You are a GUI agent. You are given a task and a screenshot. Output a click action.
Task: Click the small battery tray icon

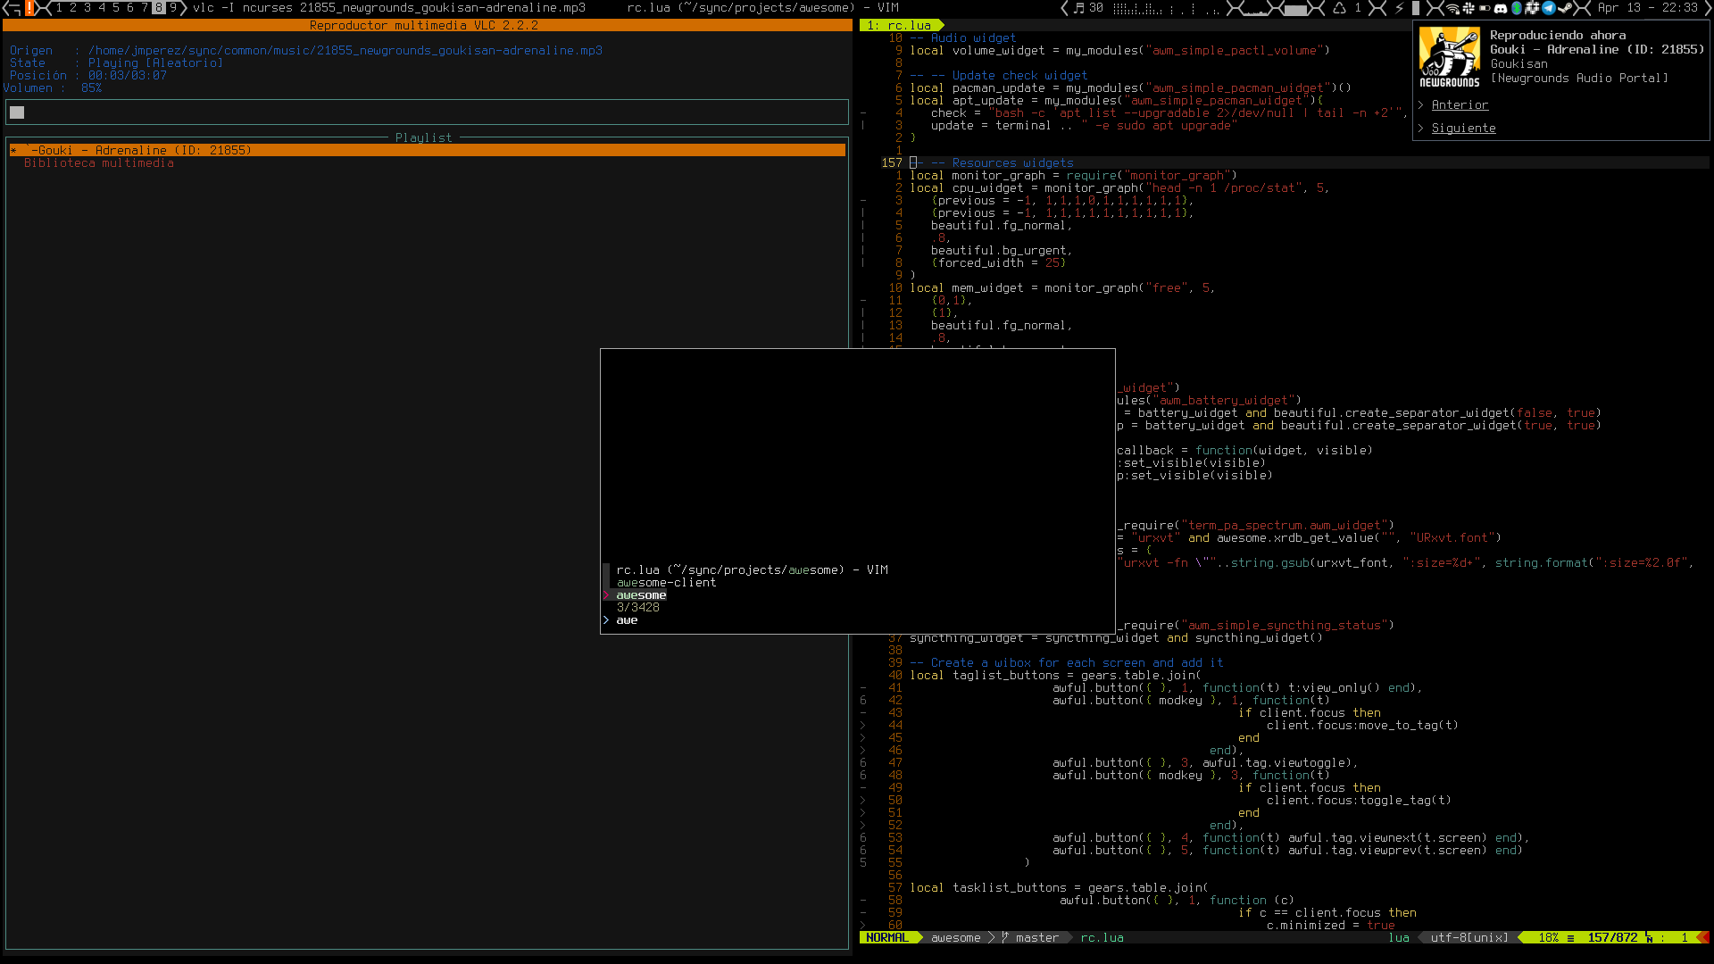[x=1485, y=8]
